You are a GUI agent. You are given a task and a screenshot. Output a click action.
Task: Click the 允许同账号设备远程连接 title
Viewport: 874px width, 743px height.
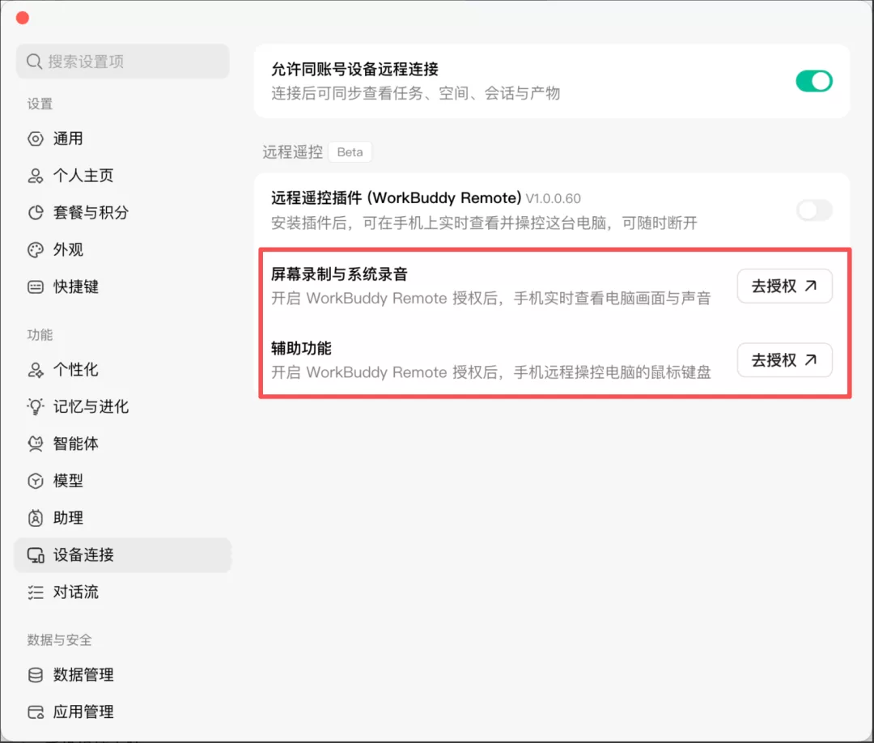pos(355,69)
